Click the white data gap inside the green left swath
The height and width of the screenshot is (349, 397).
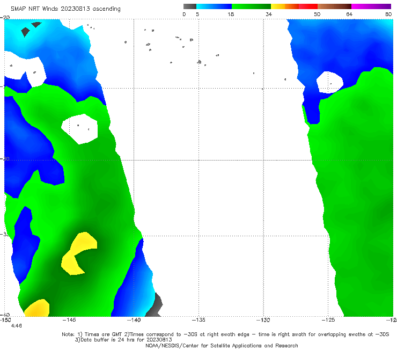(80, 129)
